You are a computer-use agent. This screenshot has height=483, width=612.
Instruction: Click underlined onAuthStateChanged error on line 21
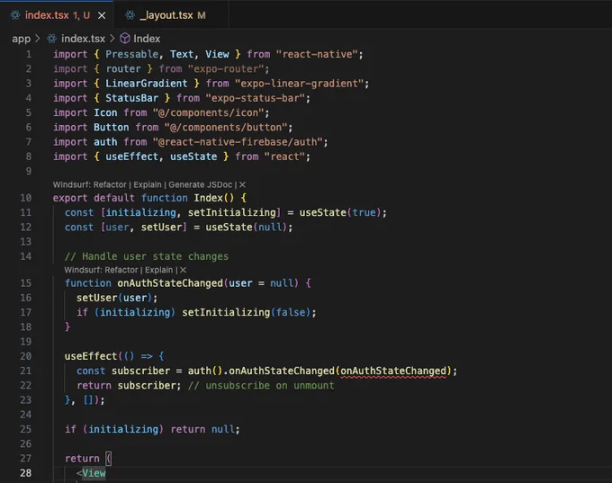pyautogui.click(x=393, y=371)
